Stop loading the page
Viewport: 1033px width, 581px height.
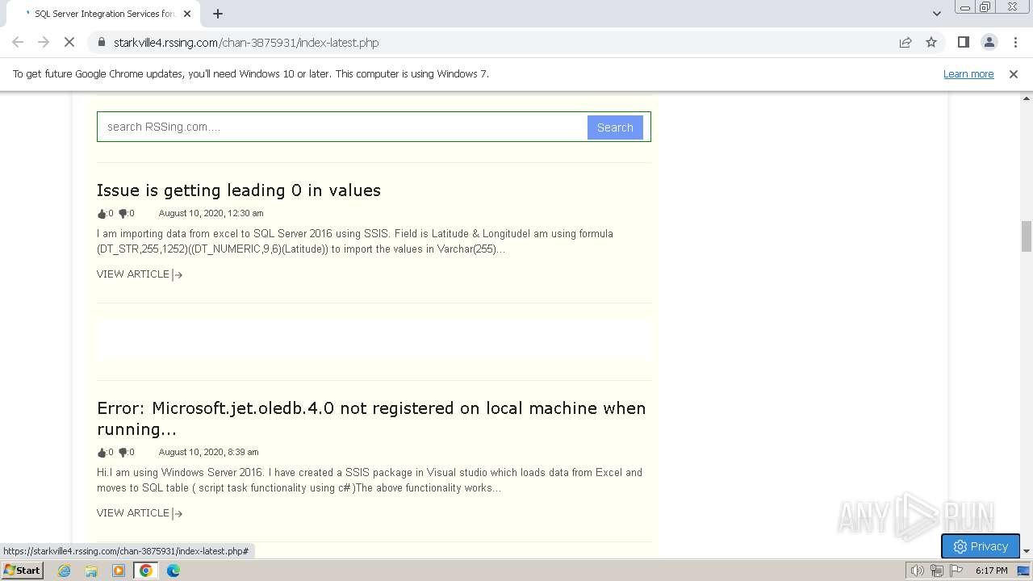point(69,42)
